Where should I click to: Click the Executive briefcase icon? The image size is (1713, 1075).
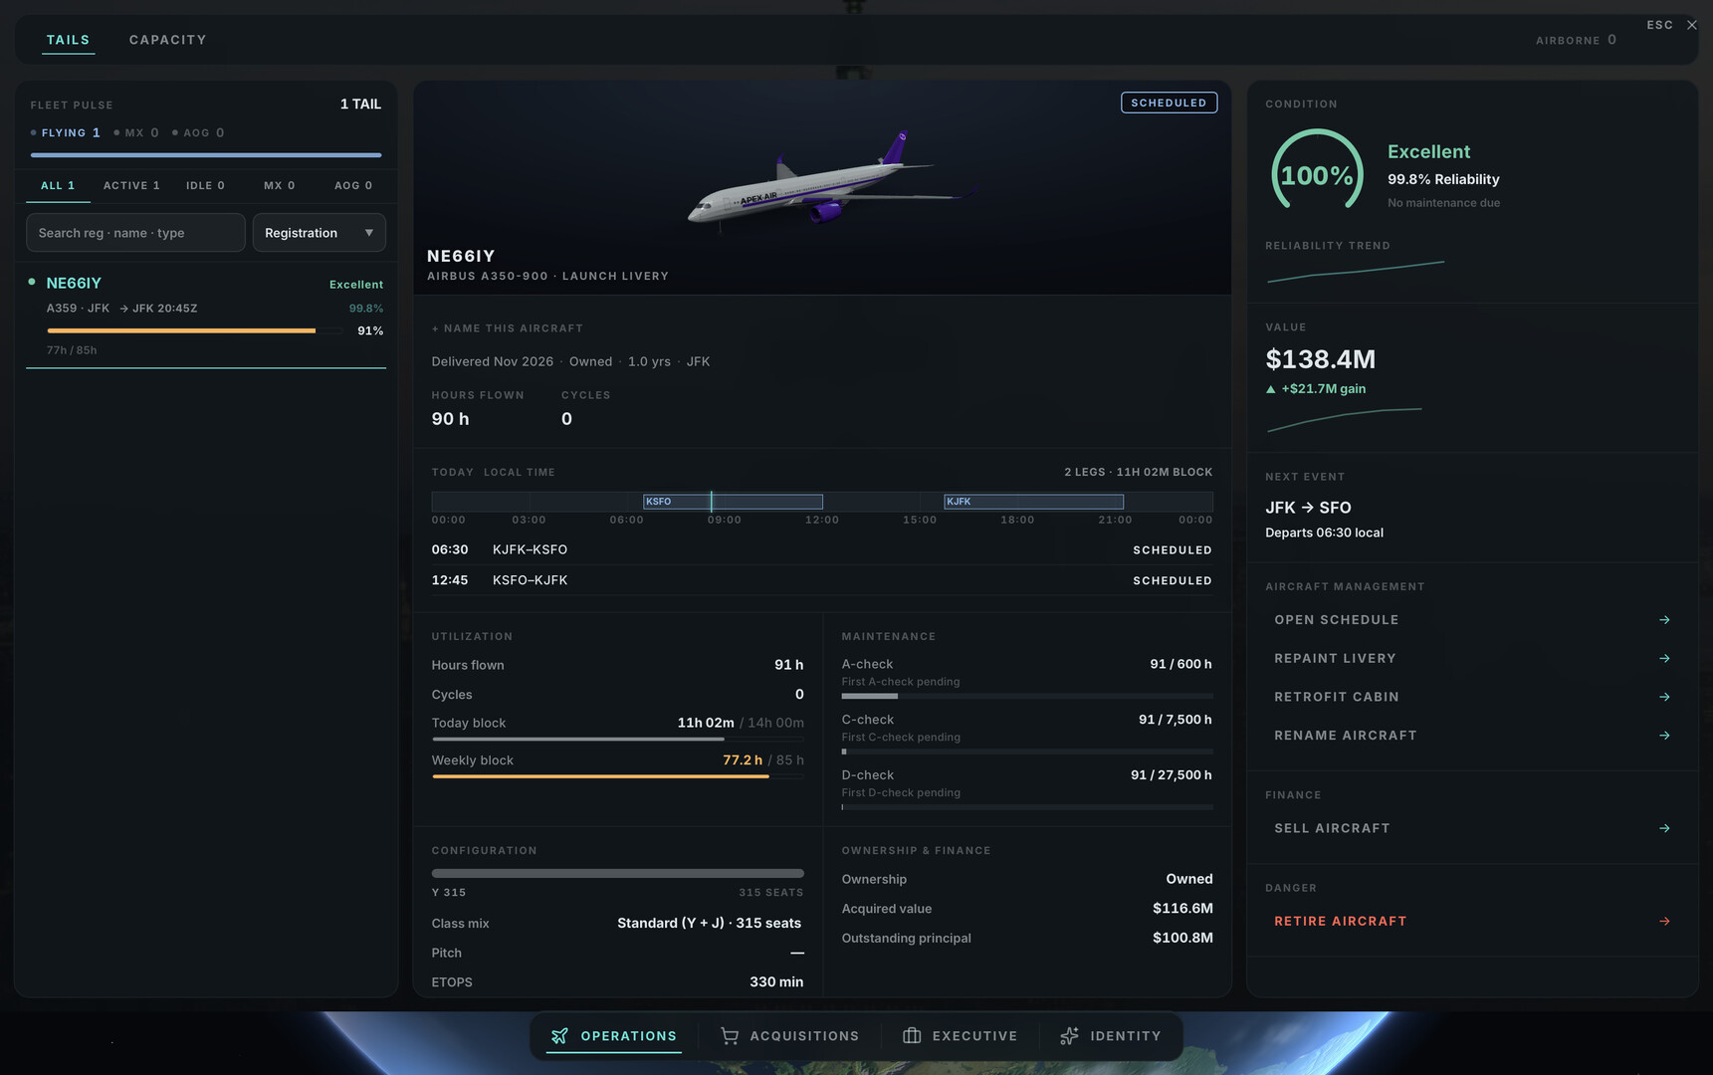click(x=912, y=1036)
